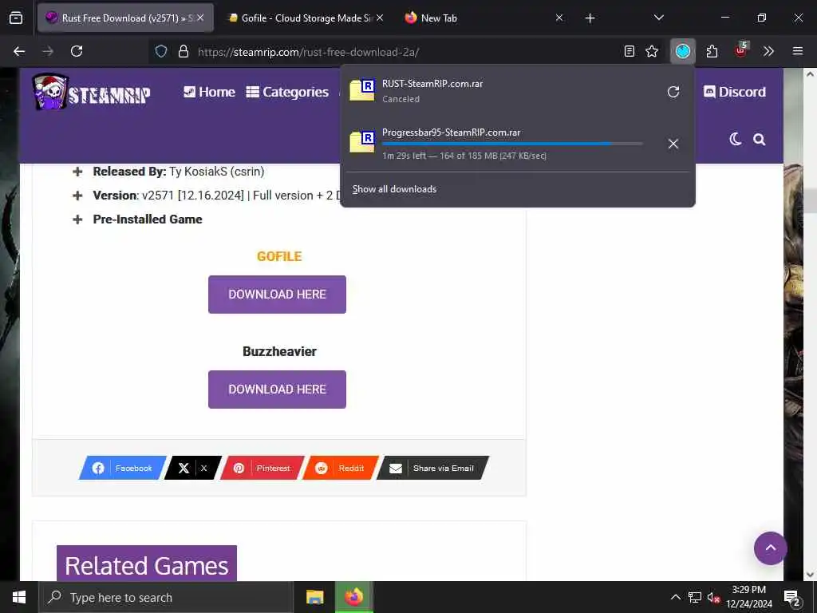Click page scrollbar up arrow
The height and width of the screenshot is (613, 817).
pos(810,74)
